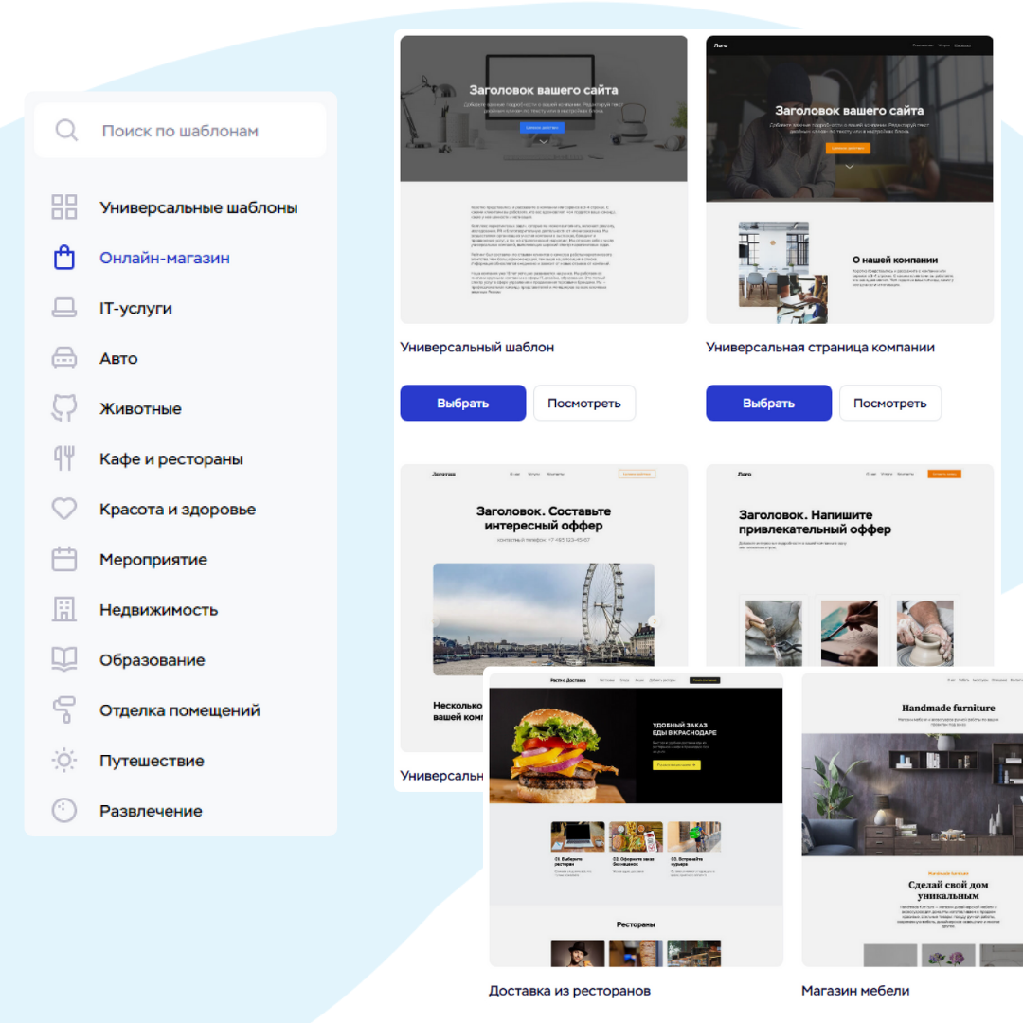Open the Образование category
This screenshot has width=1023, height=1023.
[152, 660]
